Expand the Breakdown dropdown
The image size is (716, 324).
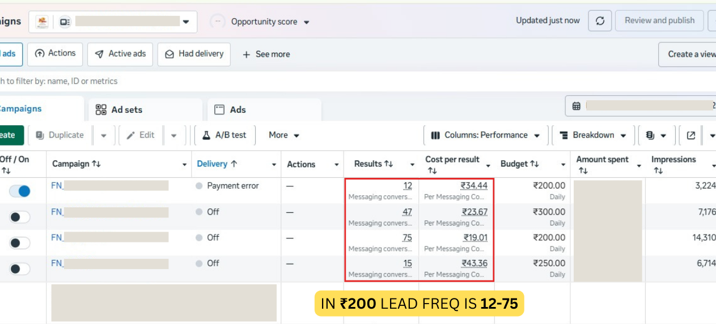(592, 135)
